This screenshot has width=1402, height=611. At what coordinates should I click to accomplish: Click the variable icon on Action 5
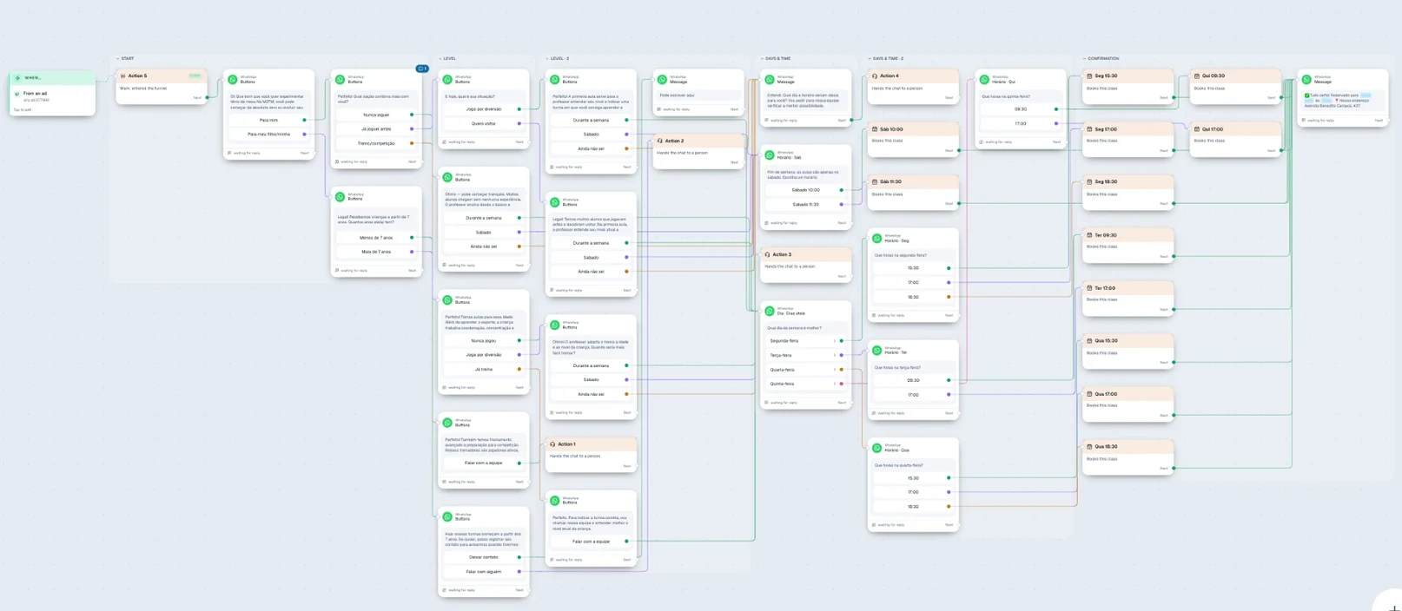(x=123, y=76)
